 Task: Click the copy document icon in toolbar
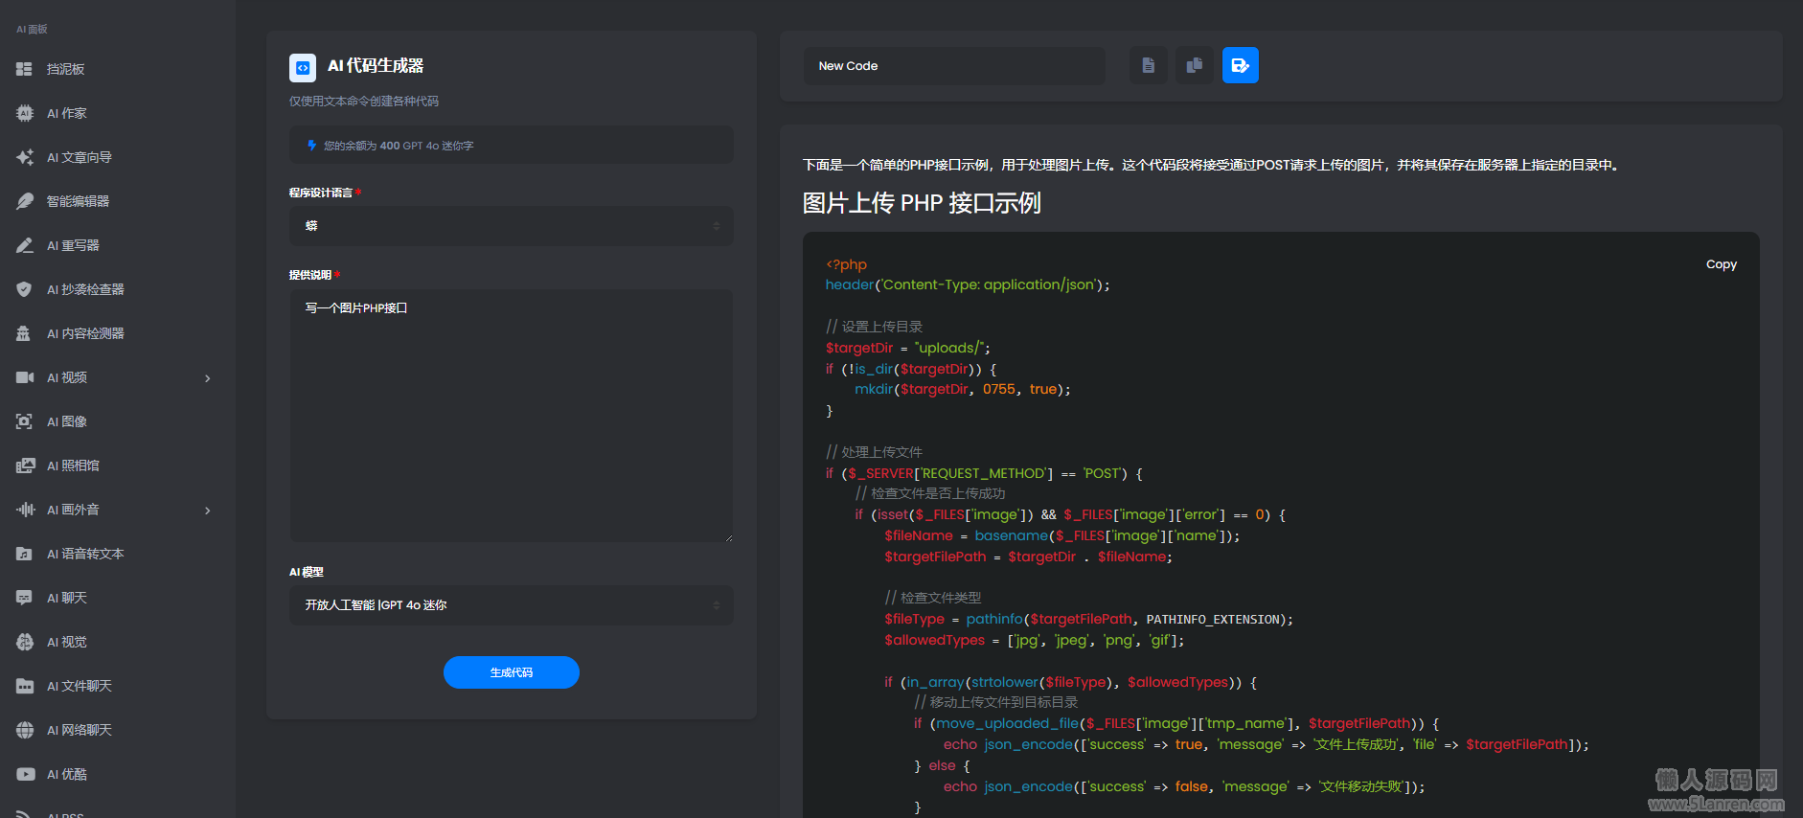tap(1194, 65)
